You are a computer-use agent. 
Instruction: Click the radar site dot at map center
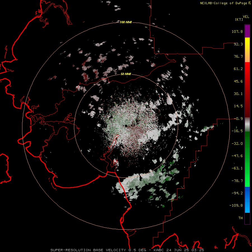(126, 126)
